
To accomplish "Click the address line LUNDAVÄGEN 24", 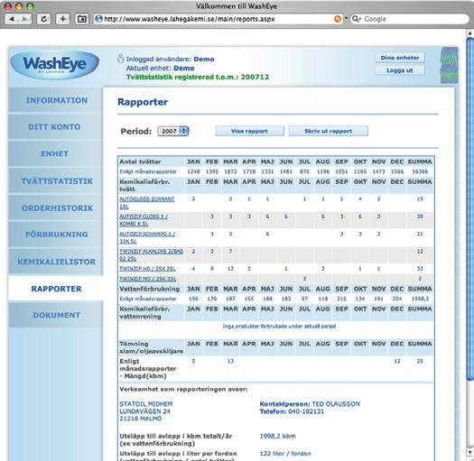I will (144, 411).
